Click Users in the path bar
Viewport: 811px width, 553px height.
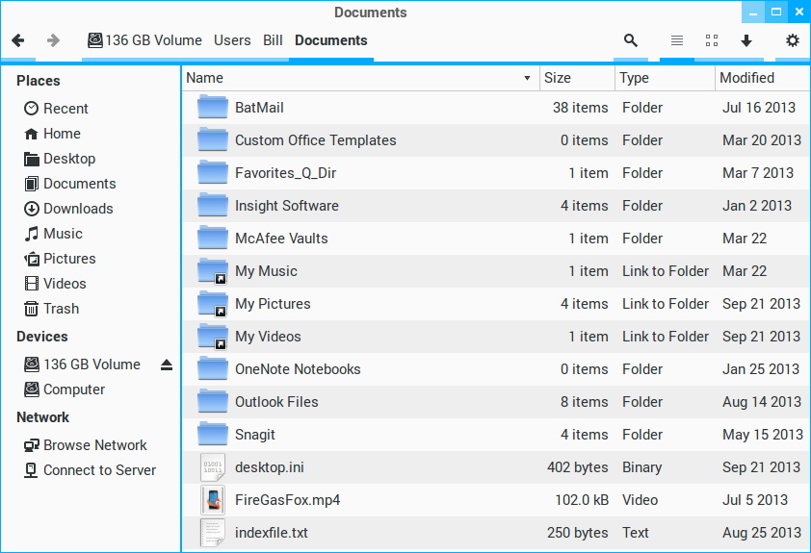(x=232, y=40)
